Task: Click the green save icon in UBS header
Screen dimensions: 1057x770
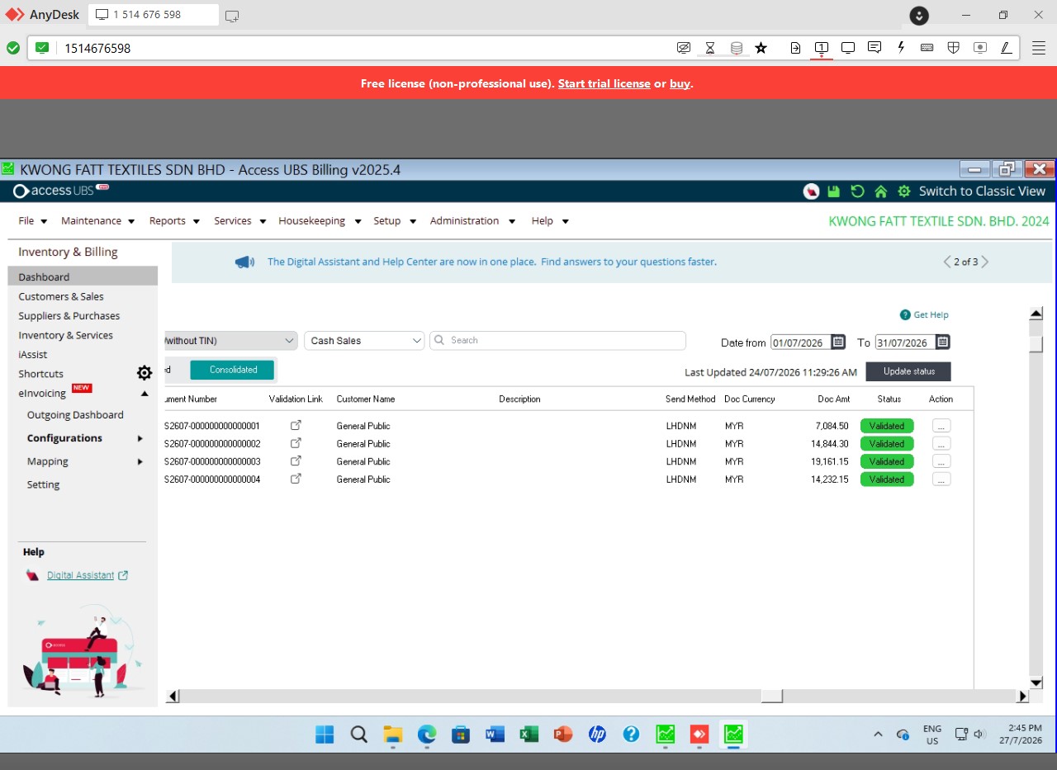Action: [x=833, y=191]
